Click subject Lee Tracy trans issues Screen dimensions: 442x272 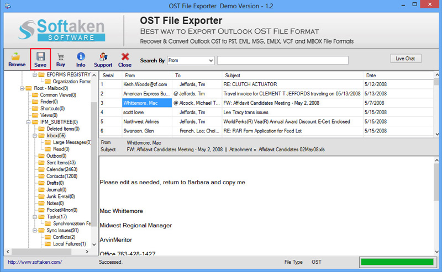[246, 112]
